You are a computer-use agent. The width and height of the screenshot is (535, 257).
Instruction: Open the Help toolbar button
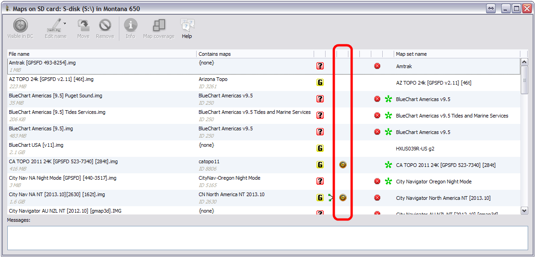[x=187, y=26]
